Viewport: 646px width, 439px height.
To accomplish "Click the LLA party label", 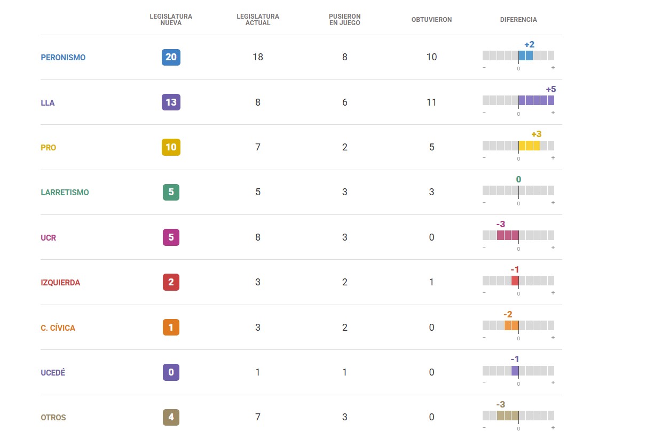I will [48, 102].
